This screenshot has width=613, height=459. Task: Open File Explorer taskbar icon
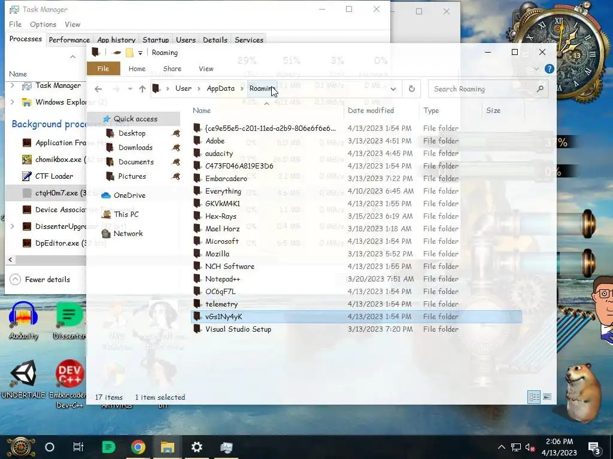[x=168, y=447]
